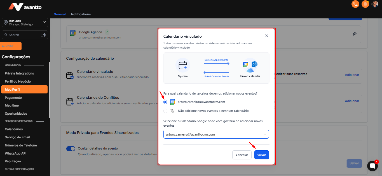Open the notifications bell icon

(365, 4)
